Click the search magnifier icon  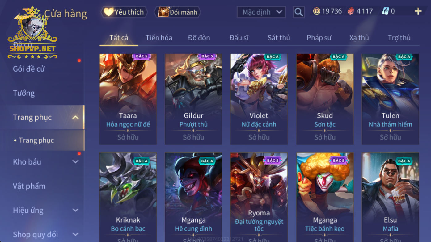(x=298, y=12)
